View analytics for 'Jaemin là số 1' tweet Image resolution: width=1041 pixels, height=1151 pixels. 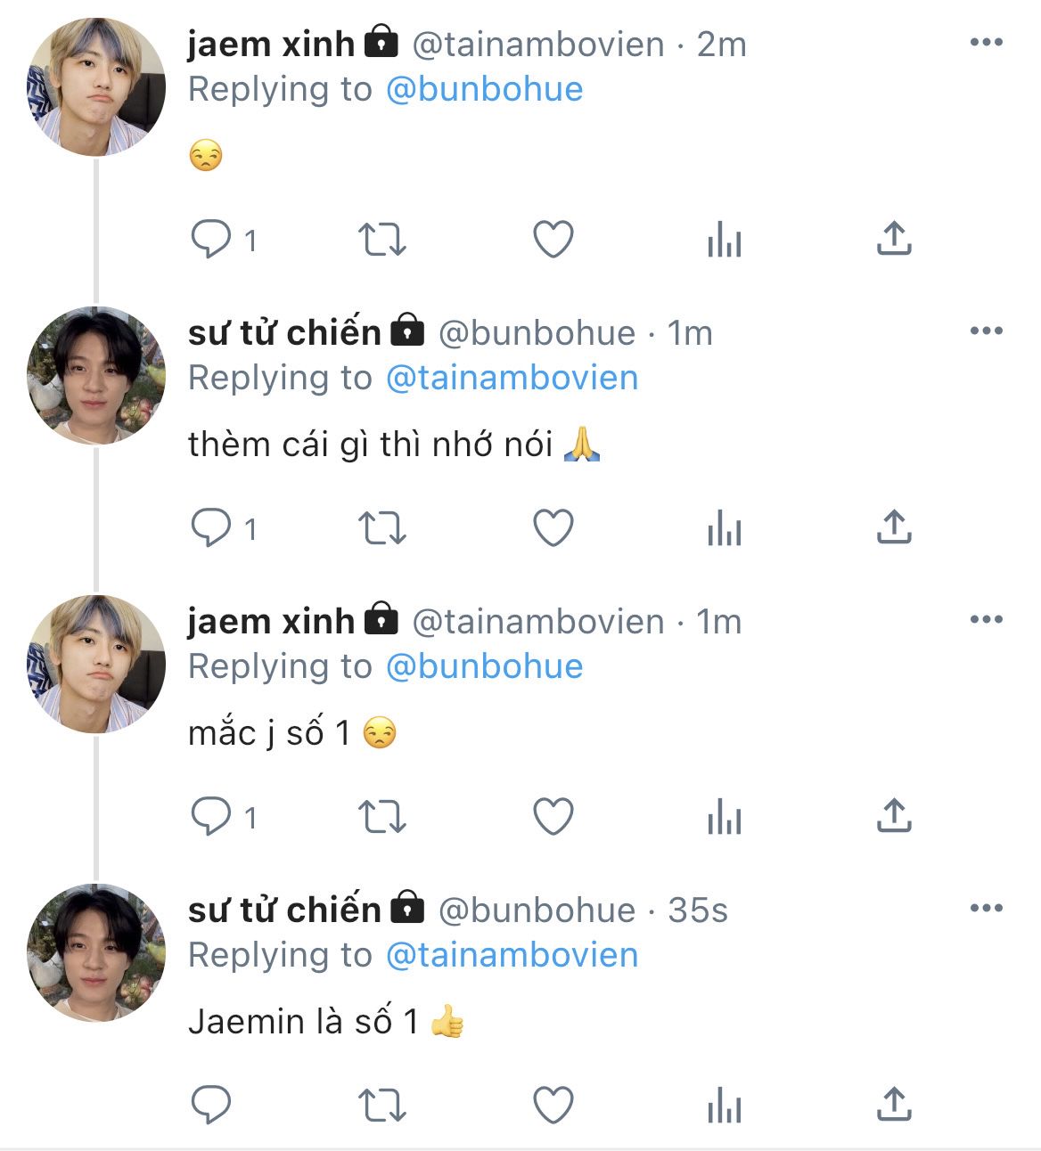724,1106
